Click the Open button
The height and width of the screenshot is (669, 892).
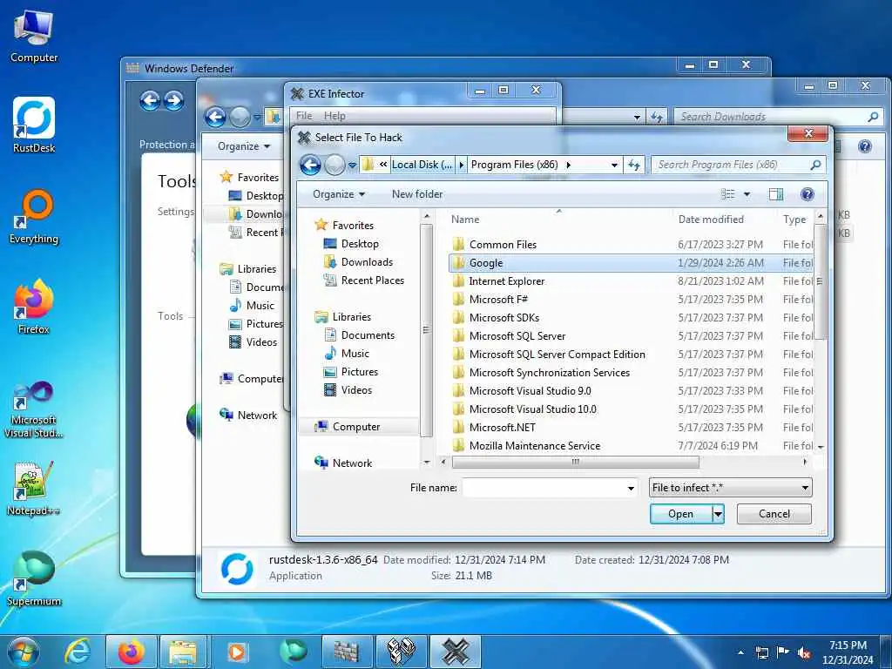point(681,514)
